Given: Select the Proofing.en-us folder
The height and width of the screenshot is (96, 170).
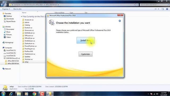Looking at the screenshot, I should 29,49.
